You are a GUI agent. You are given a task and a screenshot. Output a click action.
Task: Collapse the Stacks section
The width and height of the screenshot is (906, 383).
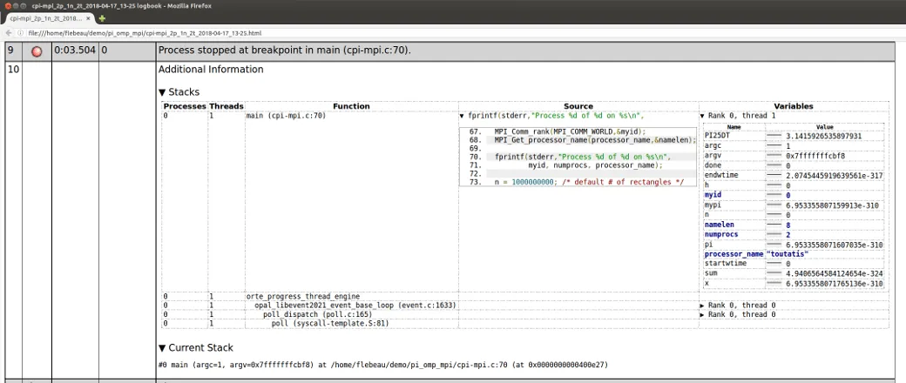click(162, 91)
